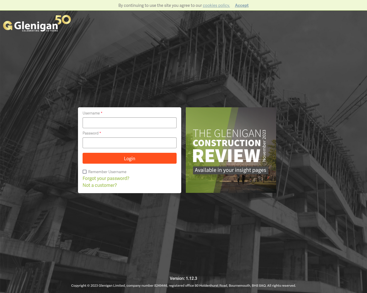Focus the Username input field
Viewport: 367px width, 293px height.
tap(130, 123)
